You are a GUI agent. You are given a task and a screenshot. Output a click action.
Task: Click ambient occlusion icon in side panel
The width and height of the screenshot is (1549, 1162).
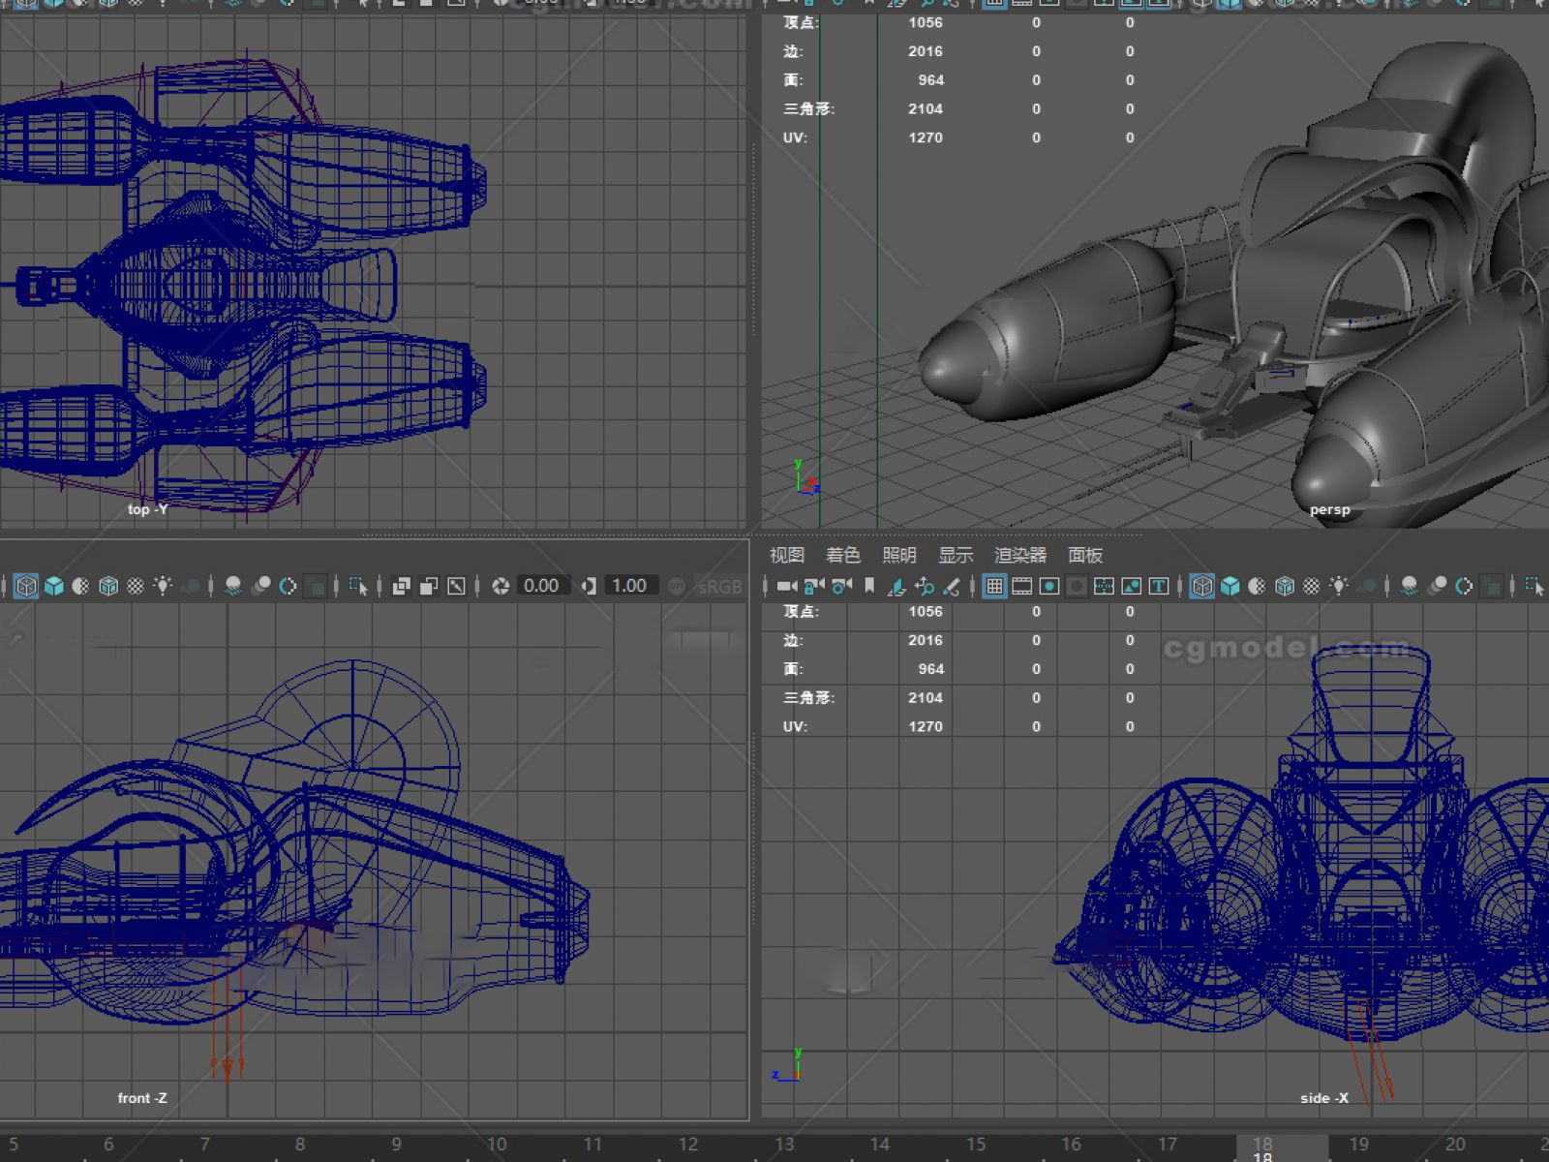(1410, 586)
